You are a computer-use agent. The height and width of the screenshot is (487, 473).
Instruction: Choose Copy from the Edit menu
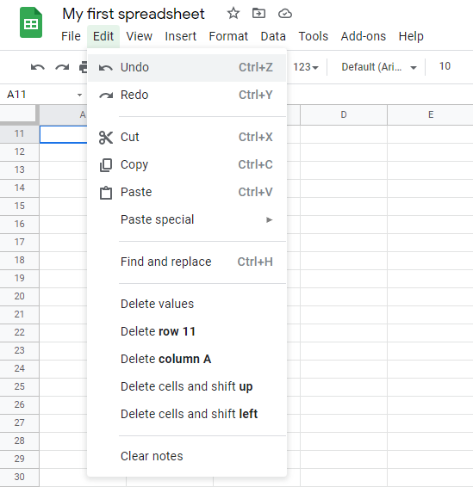click(x=187, y=164)
